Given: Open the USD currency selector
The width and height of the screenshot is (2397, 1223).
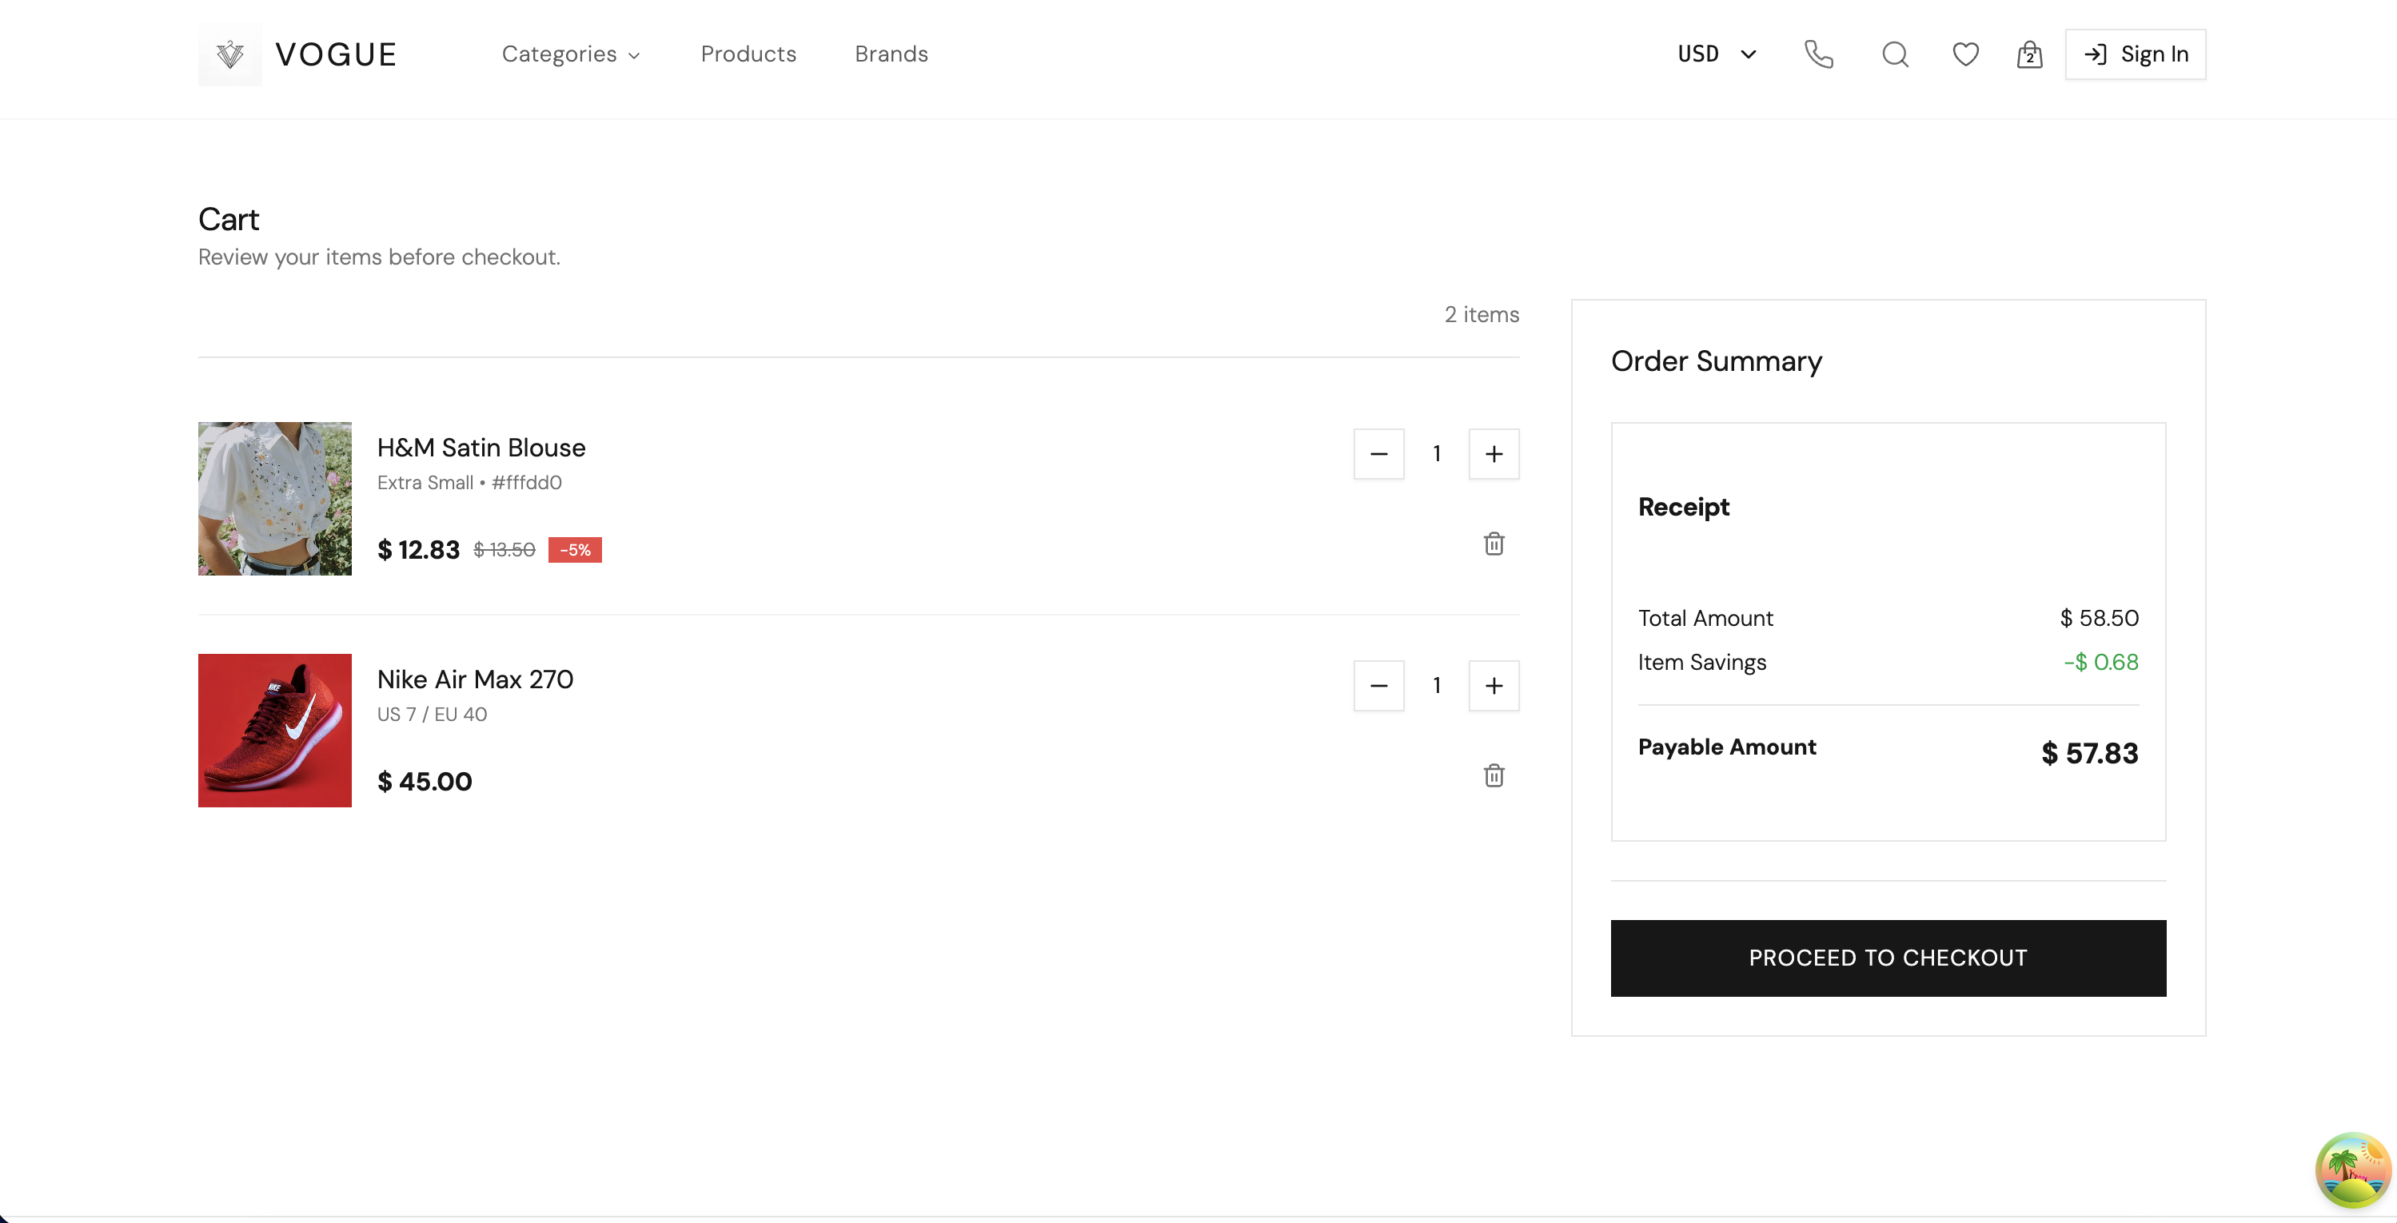Looking at the screenshot, I should [1716, 54].
